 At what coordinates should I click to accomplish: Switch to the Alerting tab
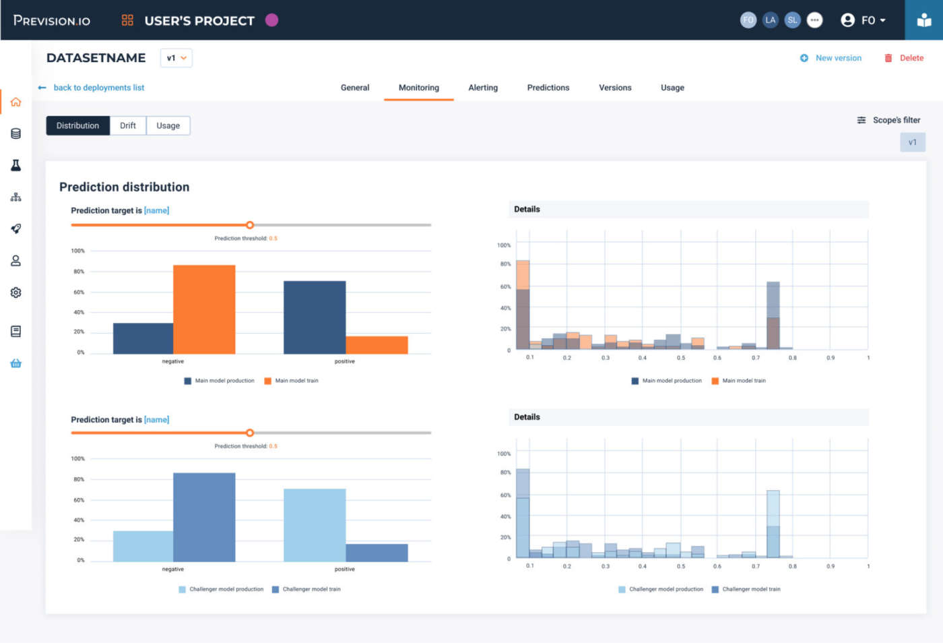(x=483, y=88)
